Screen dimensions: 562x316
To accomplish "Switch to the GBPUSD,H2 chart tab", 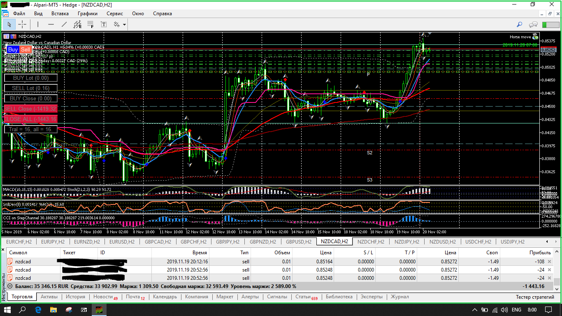I will pos(299,242).
